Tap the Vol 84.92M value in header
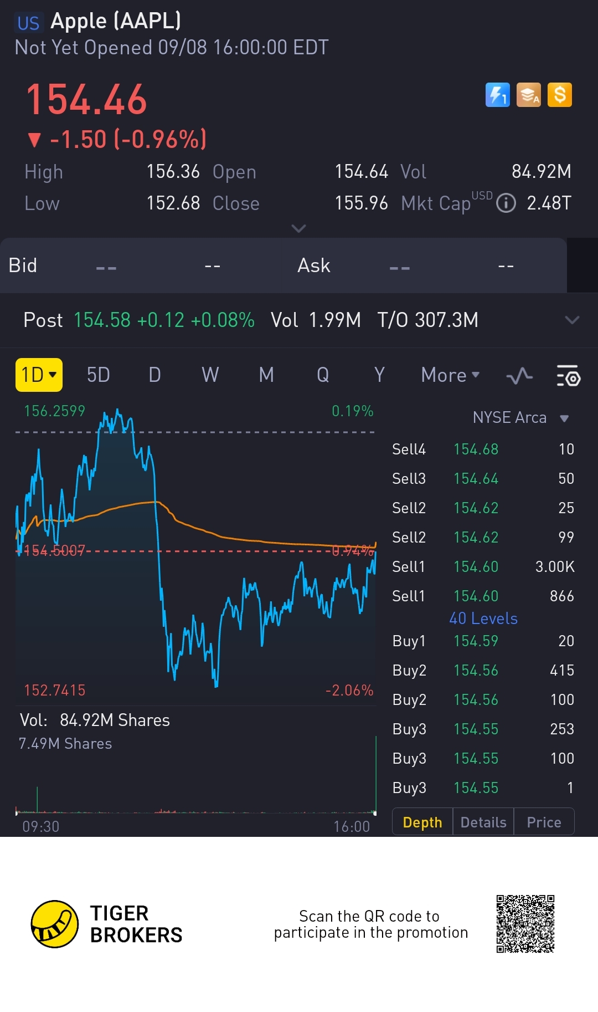The height and width of the screenshot is (1012, 598). coord(541,172)
